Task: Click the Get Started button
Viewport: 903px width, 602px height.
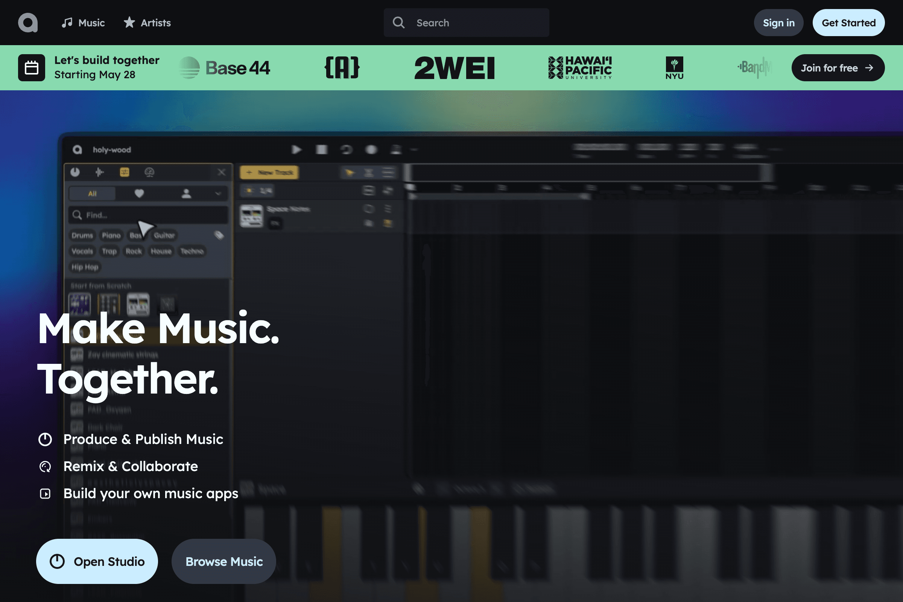Action: click(848, 23)
